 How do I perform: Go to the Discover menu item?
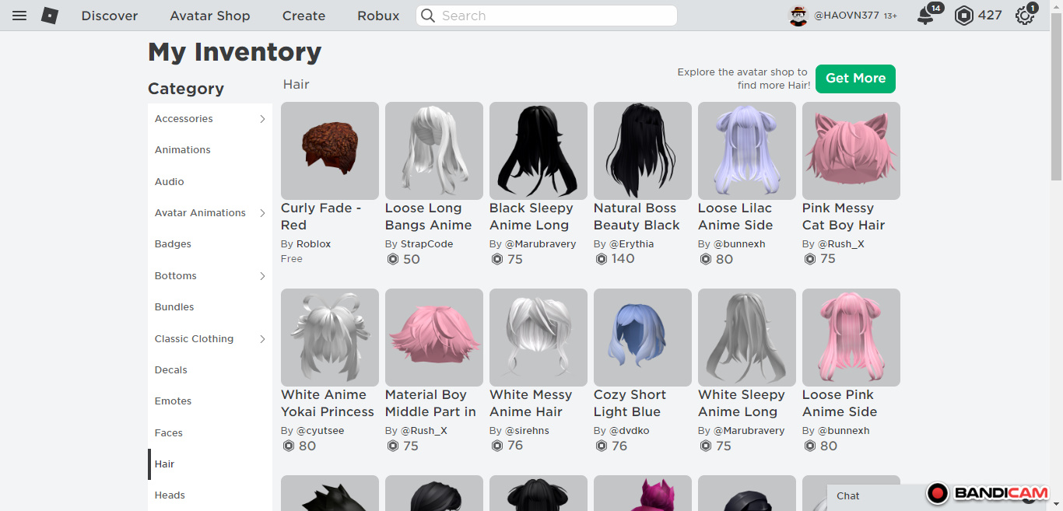pyautogui.click(x=110, y=16)
